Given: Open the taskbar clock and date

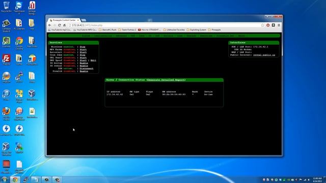Looking at the screenshot, I should [317, 179].
